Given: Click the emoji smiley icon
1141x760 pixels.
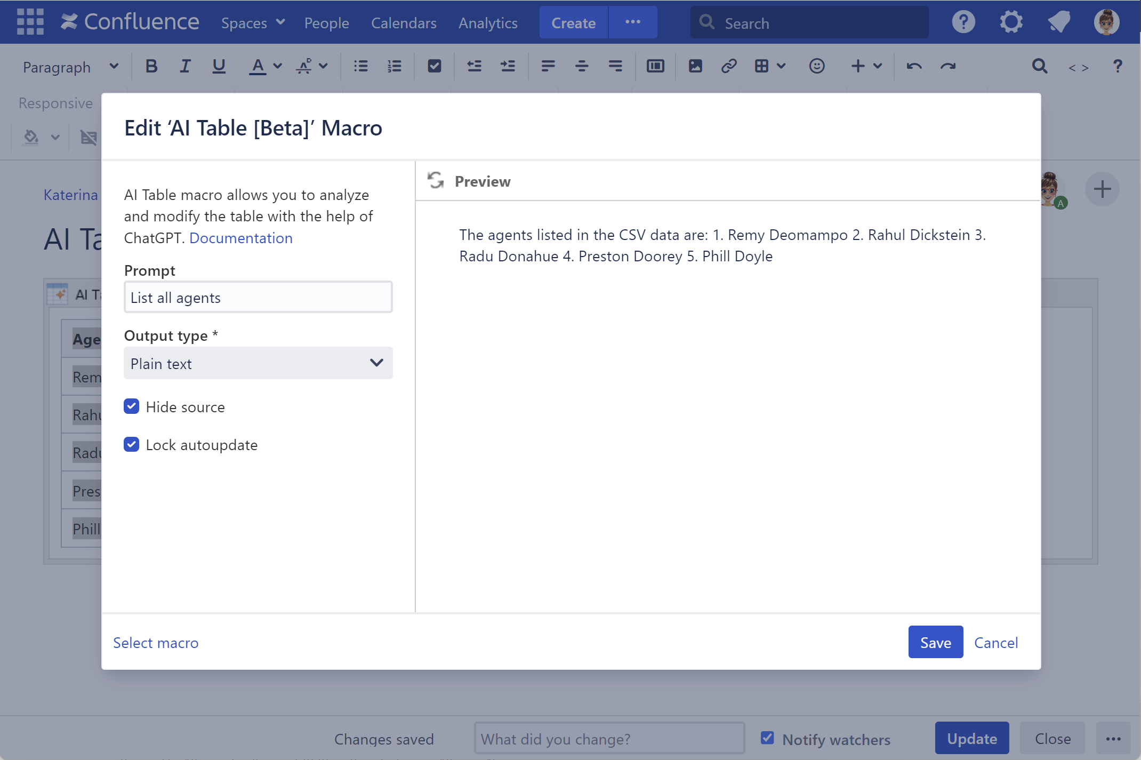Looking at the screenshot, I should [x=816, y=67].
